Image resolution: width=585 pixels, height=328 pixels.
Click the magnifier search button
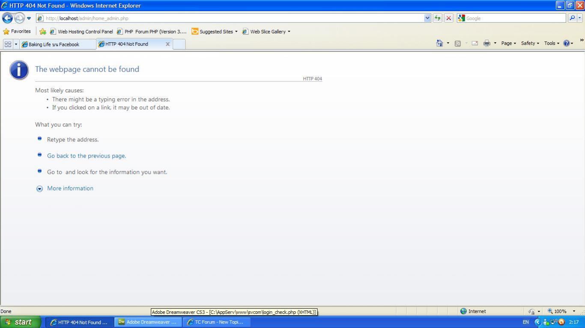(x=572, y=18)
